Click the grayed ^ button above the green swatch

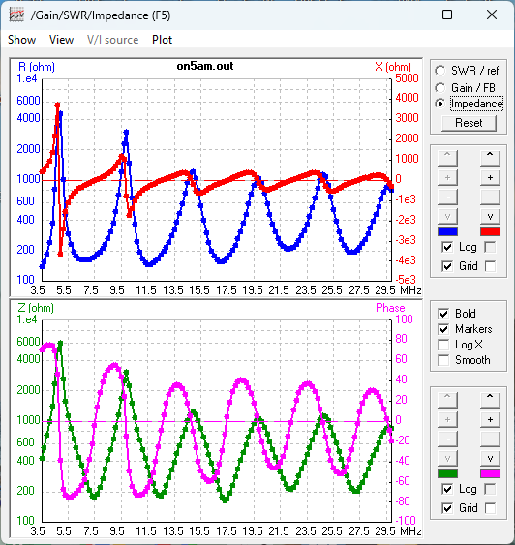click(x=447, y=400)
